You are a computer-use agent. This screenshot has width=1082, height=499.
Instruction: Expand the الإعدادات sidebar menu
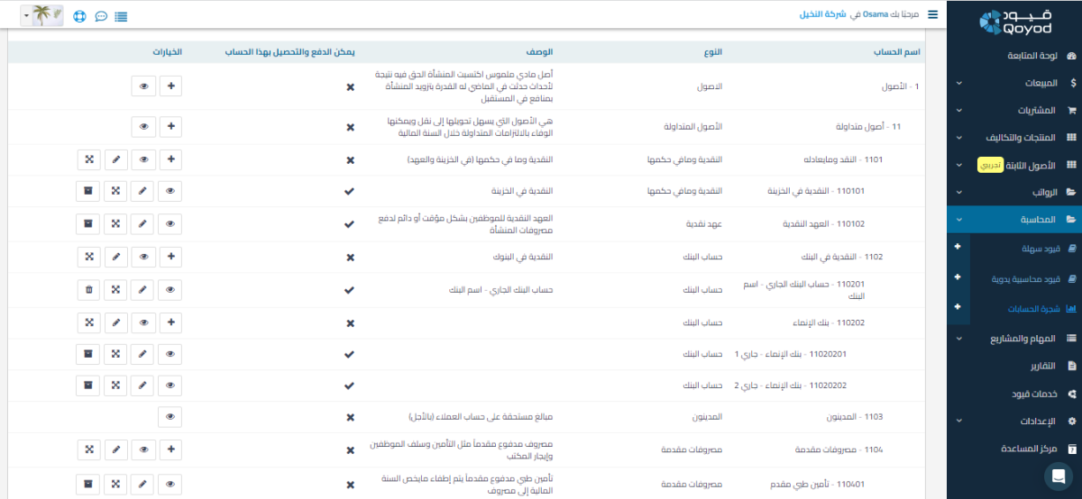pos(1014,421)
